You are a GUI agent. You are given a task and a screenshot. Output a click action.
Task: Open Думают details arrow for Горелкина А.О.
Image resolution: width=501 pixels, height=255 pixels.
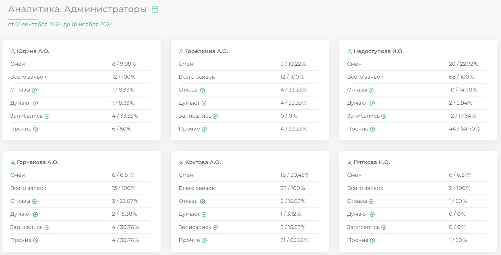coord(204,103)
